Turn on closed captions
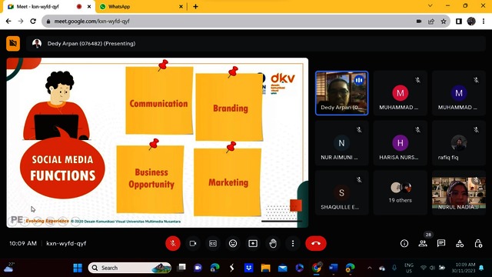The image size is (492, 277). pos(213,243)
